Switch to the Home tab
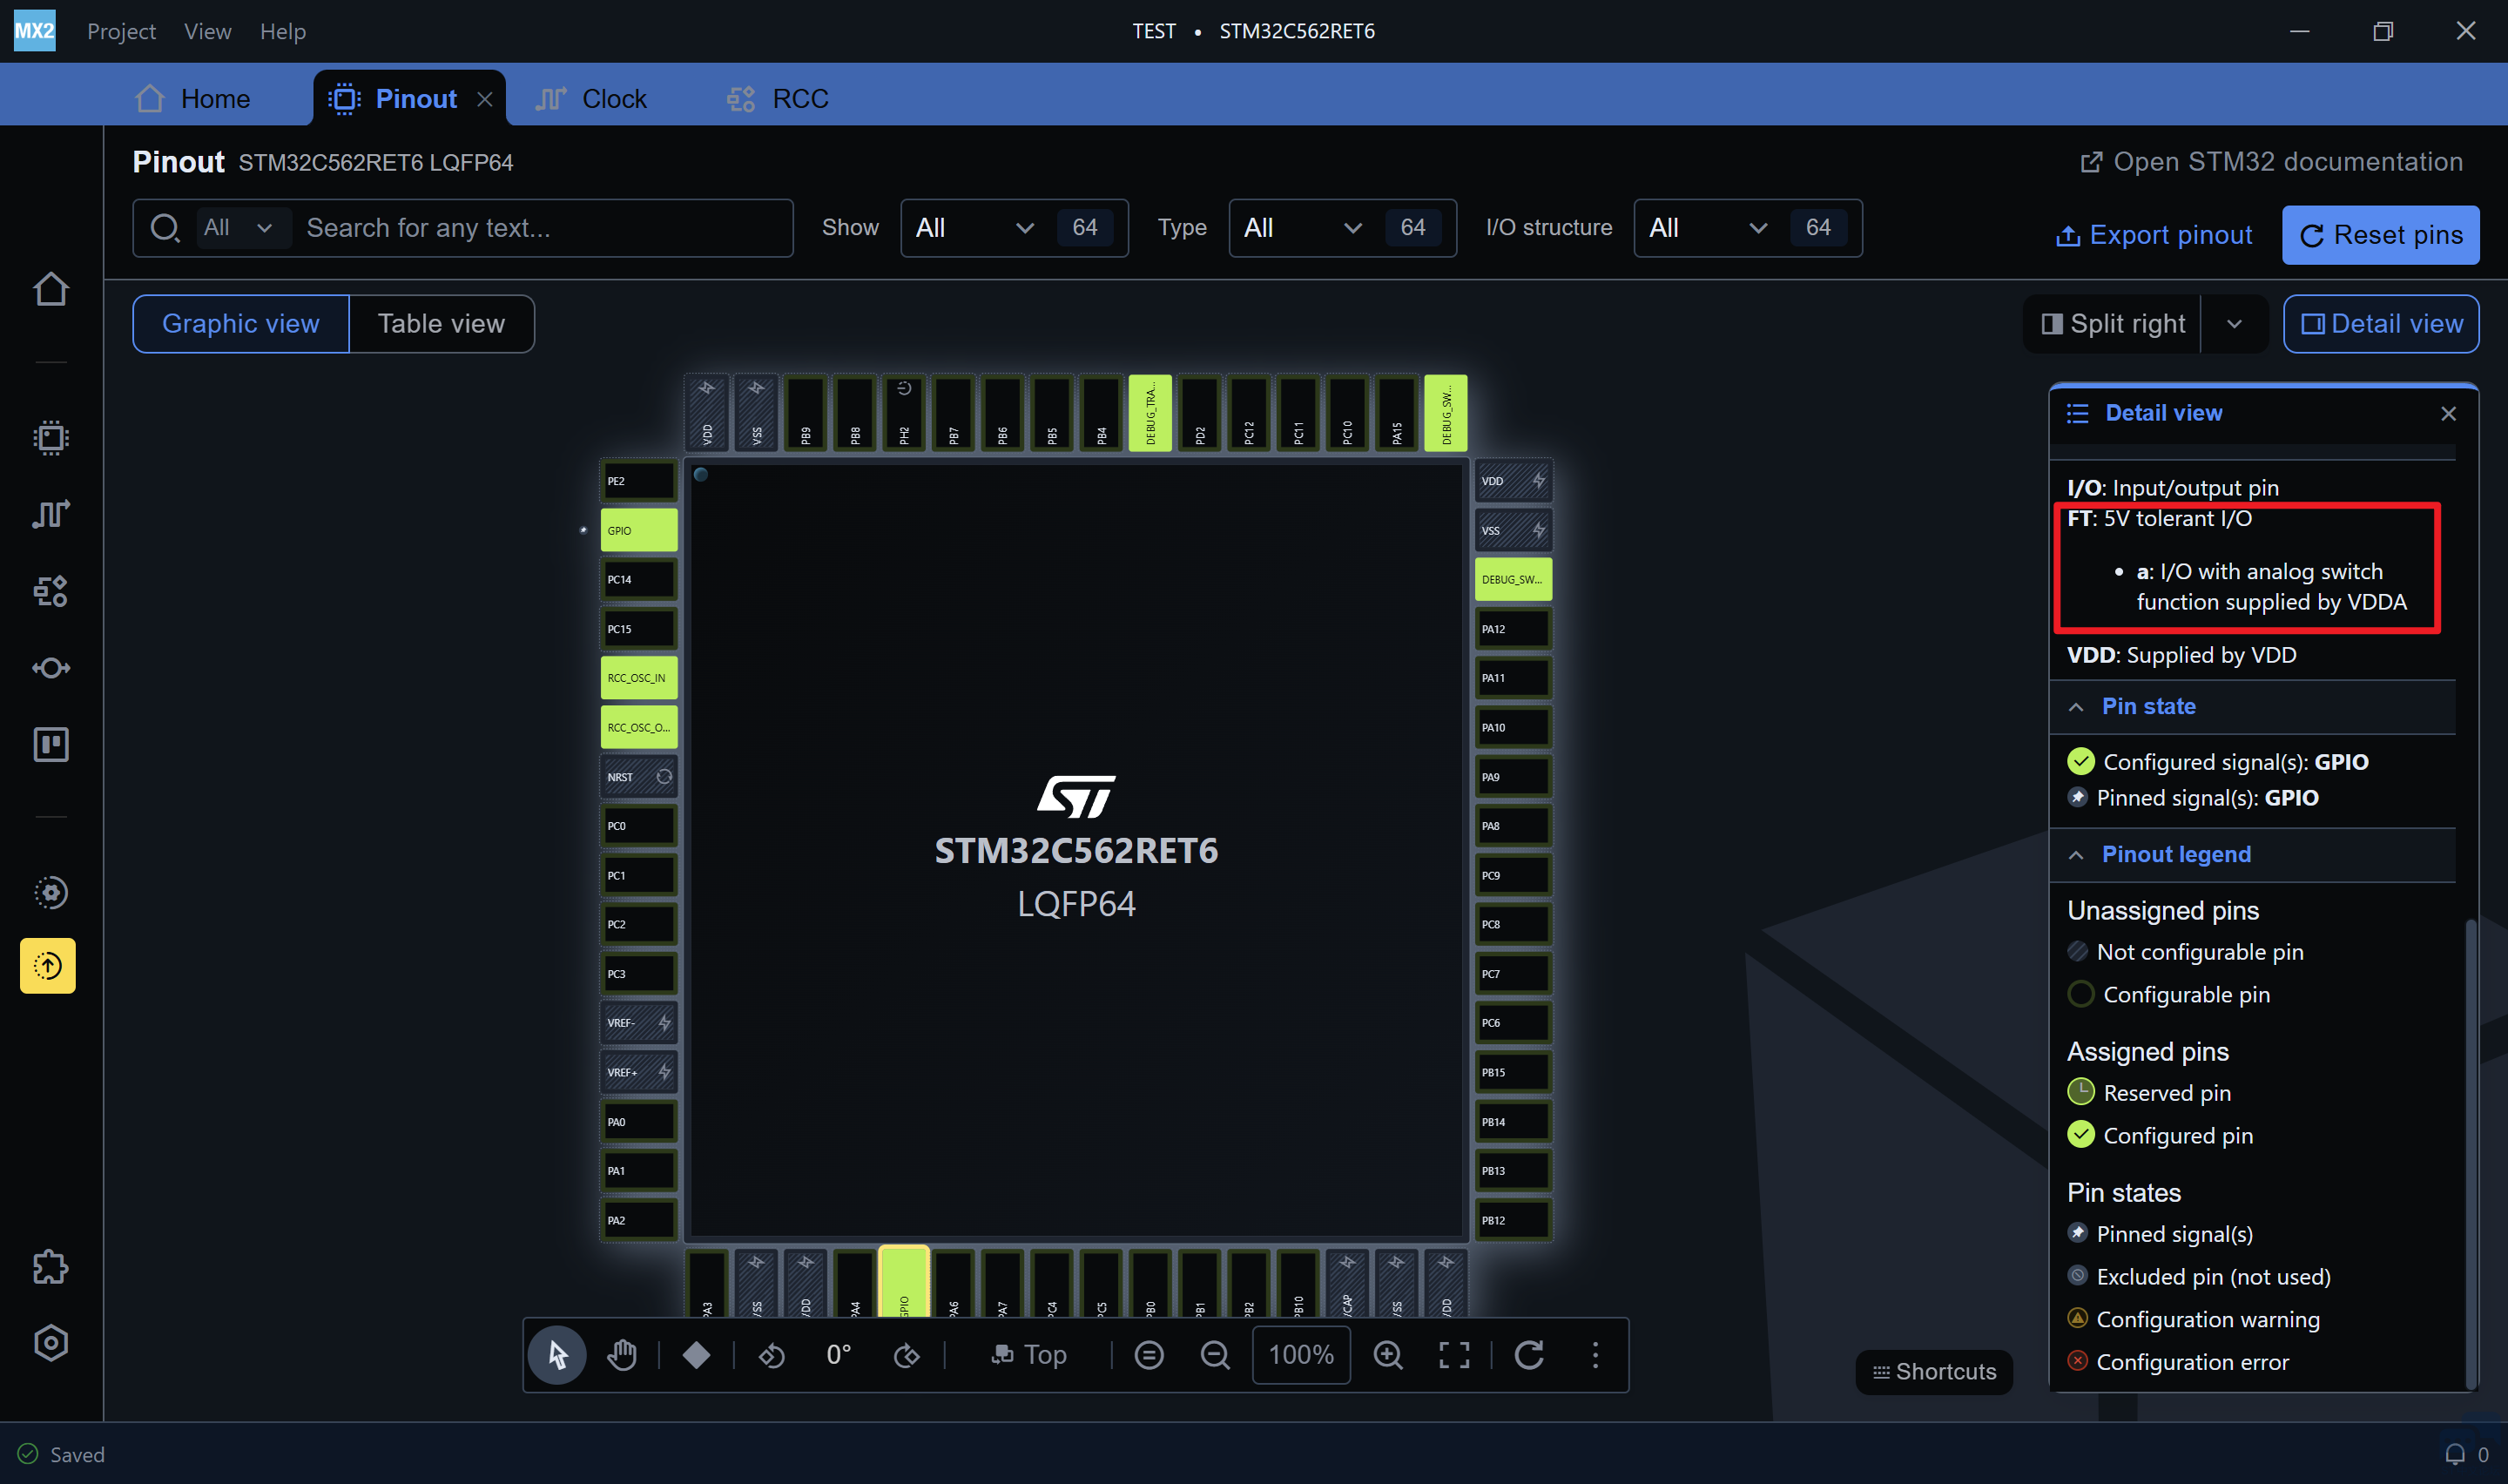 pos(193,99)
